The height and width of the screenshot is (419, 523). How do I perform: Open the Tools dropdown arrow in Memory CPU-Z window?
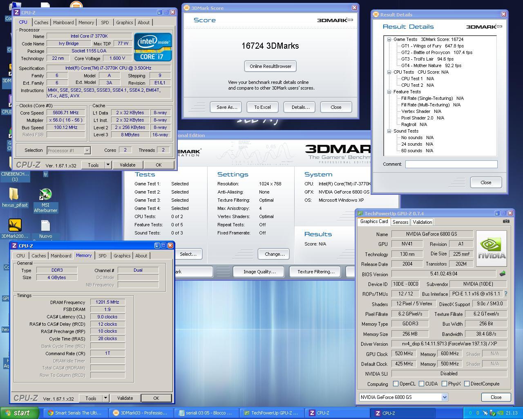point(105,398)
